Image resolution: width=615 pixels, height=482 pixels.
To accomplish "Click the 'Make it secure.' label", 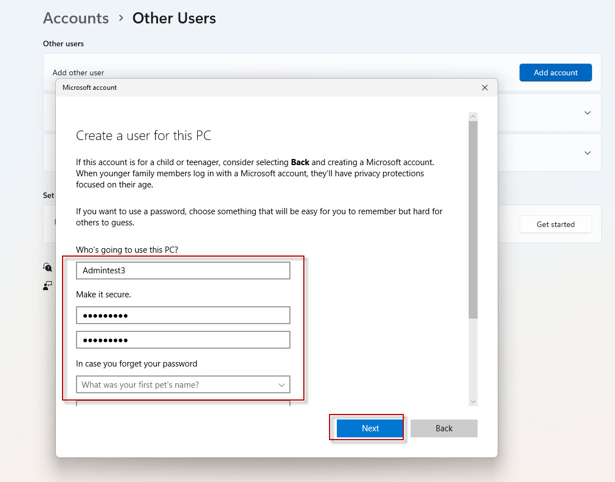I will 103,295.
